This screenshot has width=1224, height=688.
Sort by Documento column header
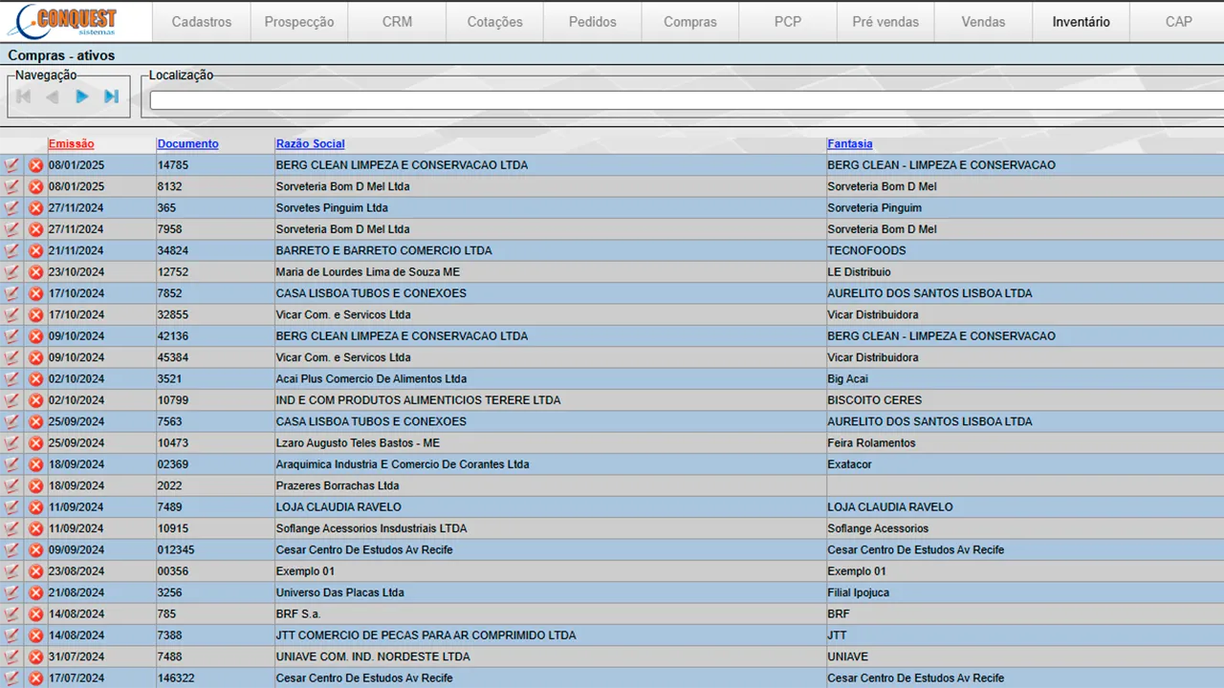[x=187, y=144]
